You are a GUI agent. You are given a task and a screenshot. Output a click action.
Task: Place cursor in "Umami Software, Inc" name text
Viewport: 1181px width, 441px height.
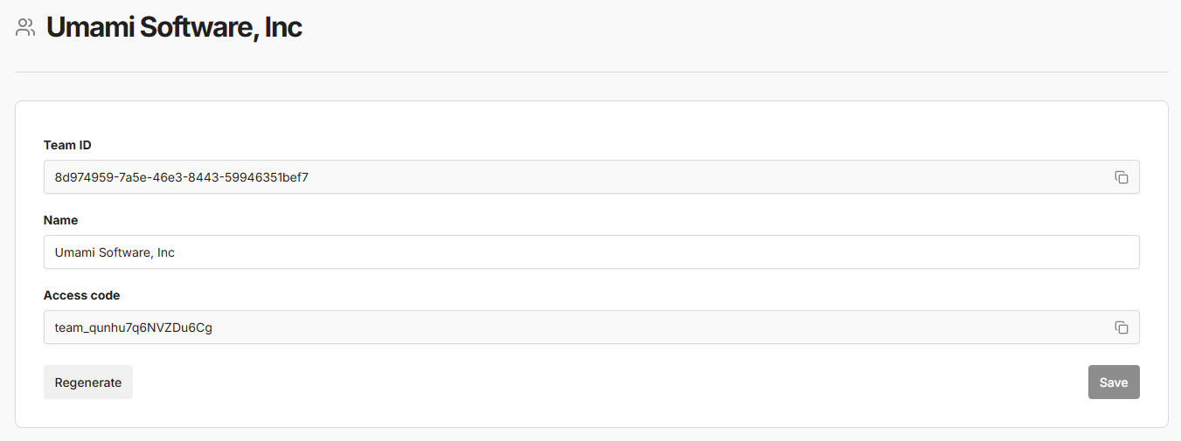pos(115,252)
